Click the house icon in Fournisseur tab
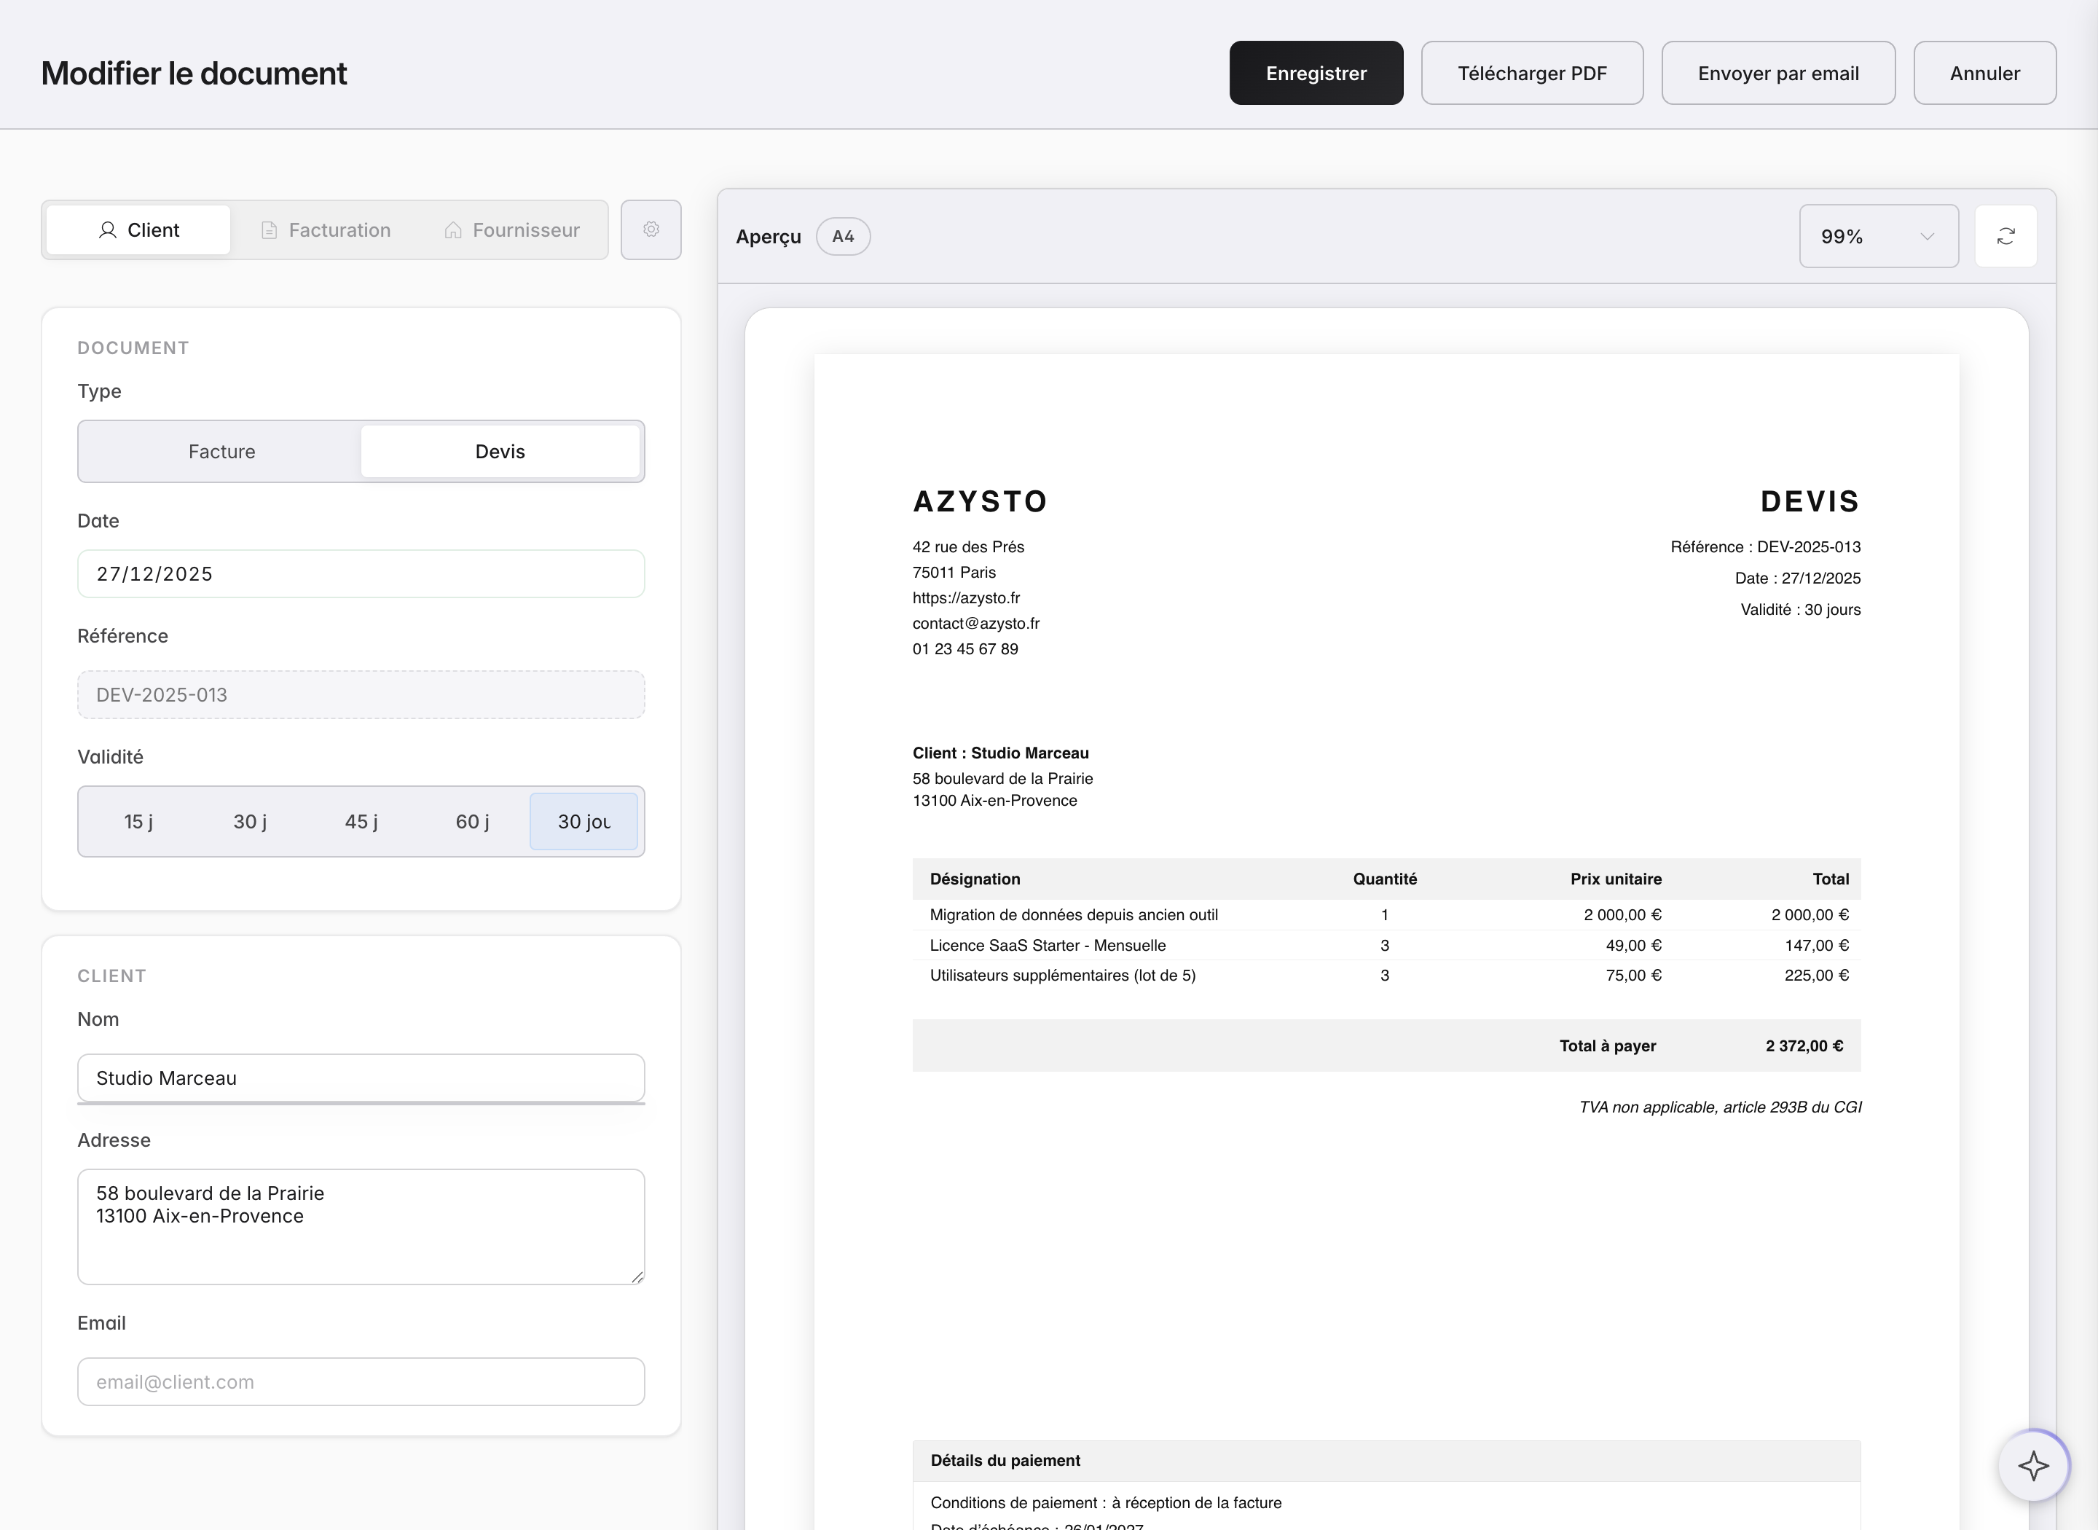2098x1530 pixels. click(453, 229)
